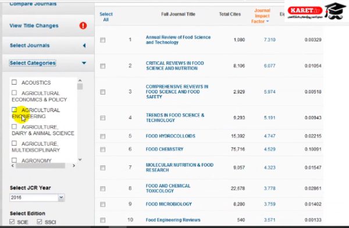Image resolution: width=349 pixels, height=228 pixels.
Task: Sort by Journal Impact Factor column header
Action: point(262,16)
